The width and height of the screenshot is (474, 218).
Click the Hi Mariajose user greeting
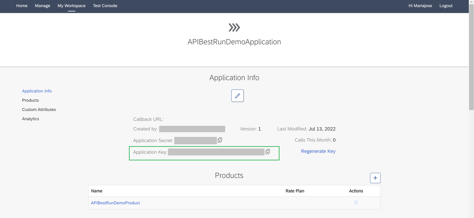[420, 6]
